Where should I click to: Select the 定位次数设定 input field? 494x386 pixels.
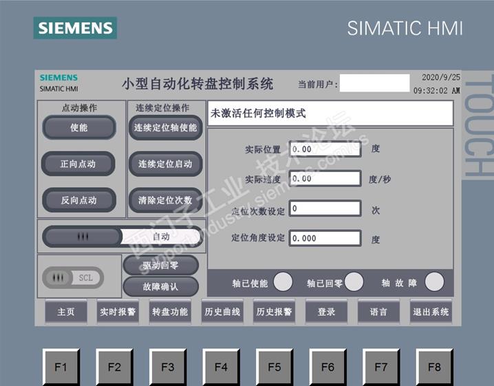click(x=325, y=208)
